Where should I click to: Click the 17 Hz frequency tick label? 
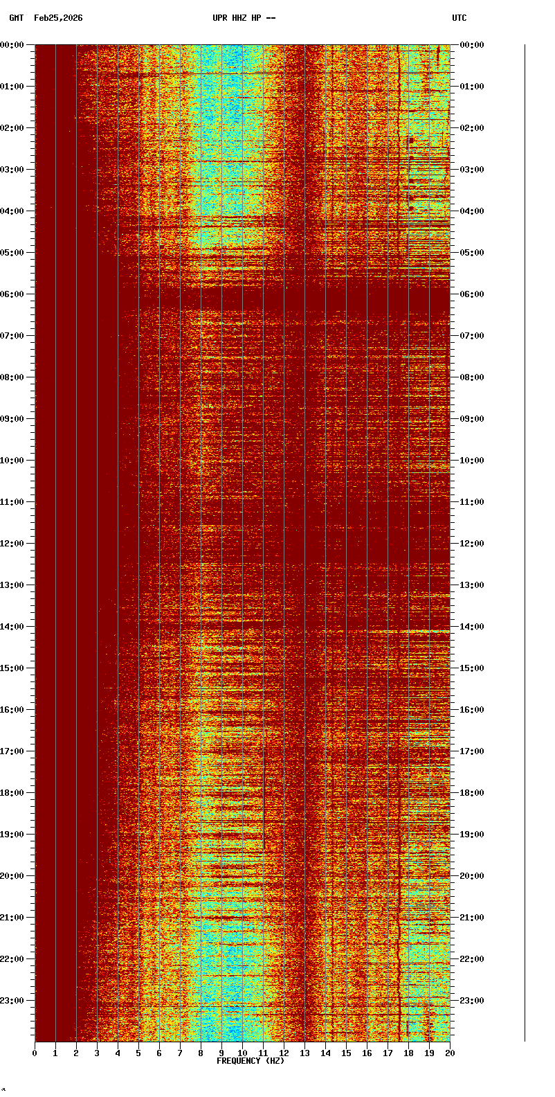tap(388, 1053)
